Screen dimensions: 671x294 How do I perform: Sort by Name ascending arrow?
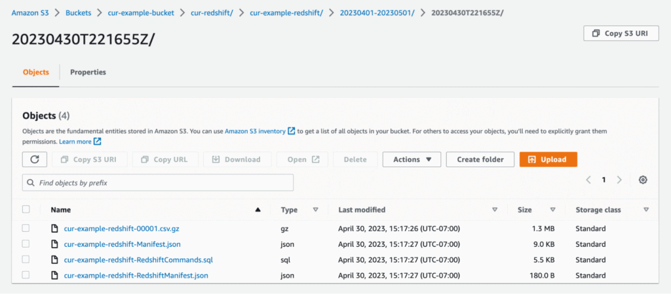[x=258, y=210]
